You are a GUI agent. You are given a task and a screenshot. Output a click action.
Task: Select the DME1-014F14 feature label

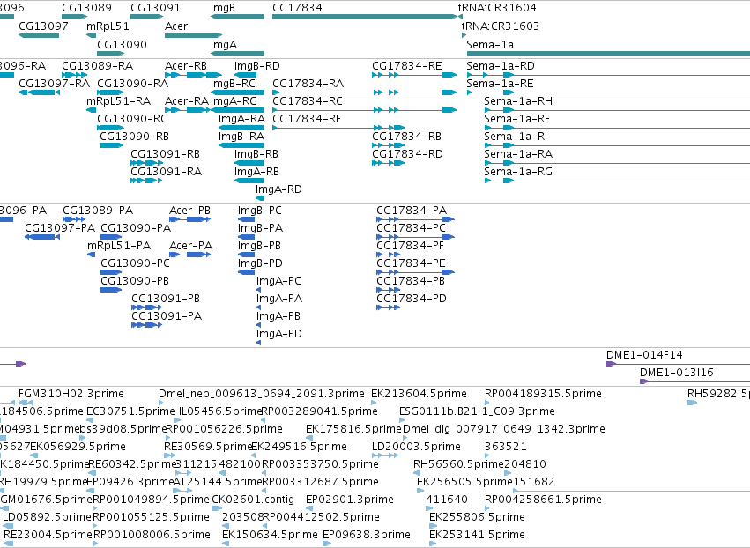pos(644,355)
